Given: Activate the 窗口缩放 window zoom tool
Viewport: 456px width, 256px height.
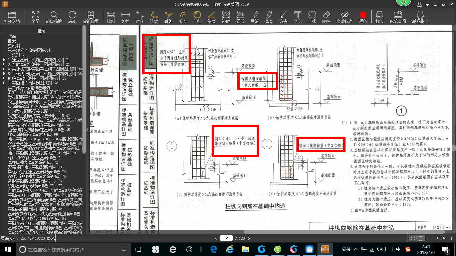Looking at the screenshot, I should coord(54,17).
